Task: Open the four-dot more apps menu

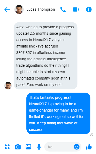Action: [7, 147]
